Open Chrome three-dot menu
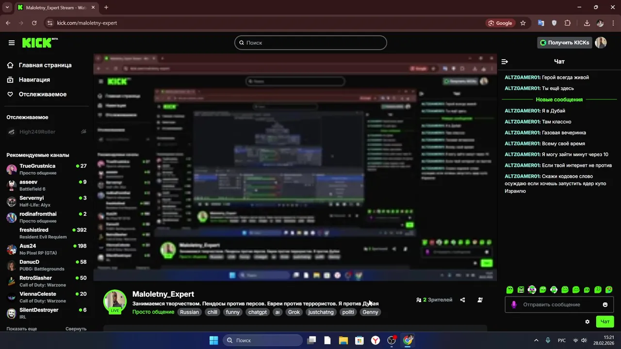The image size is (621, 349). [613, 23]
